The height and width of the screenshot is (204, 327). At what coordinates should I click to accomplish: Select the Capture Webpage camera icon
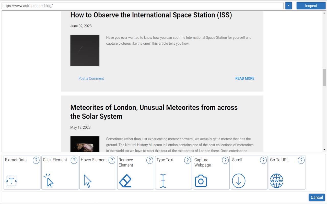201,181
